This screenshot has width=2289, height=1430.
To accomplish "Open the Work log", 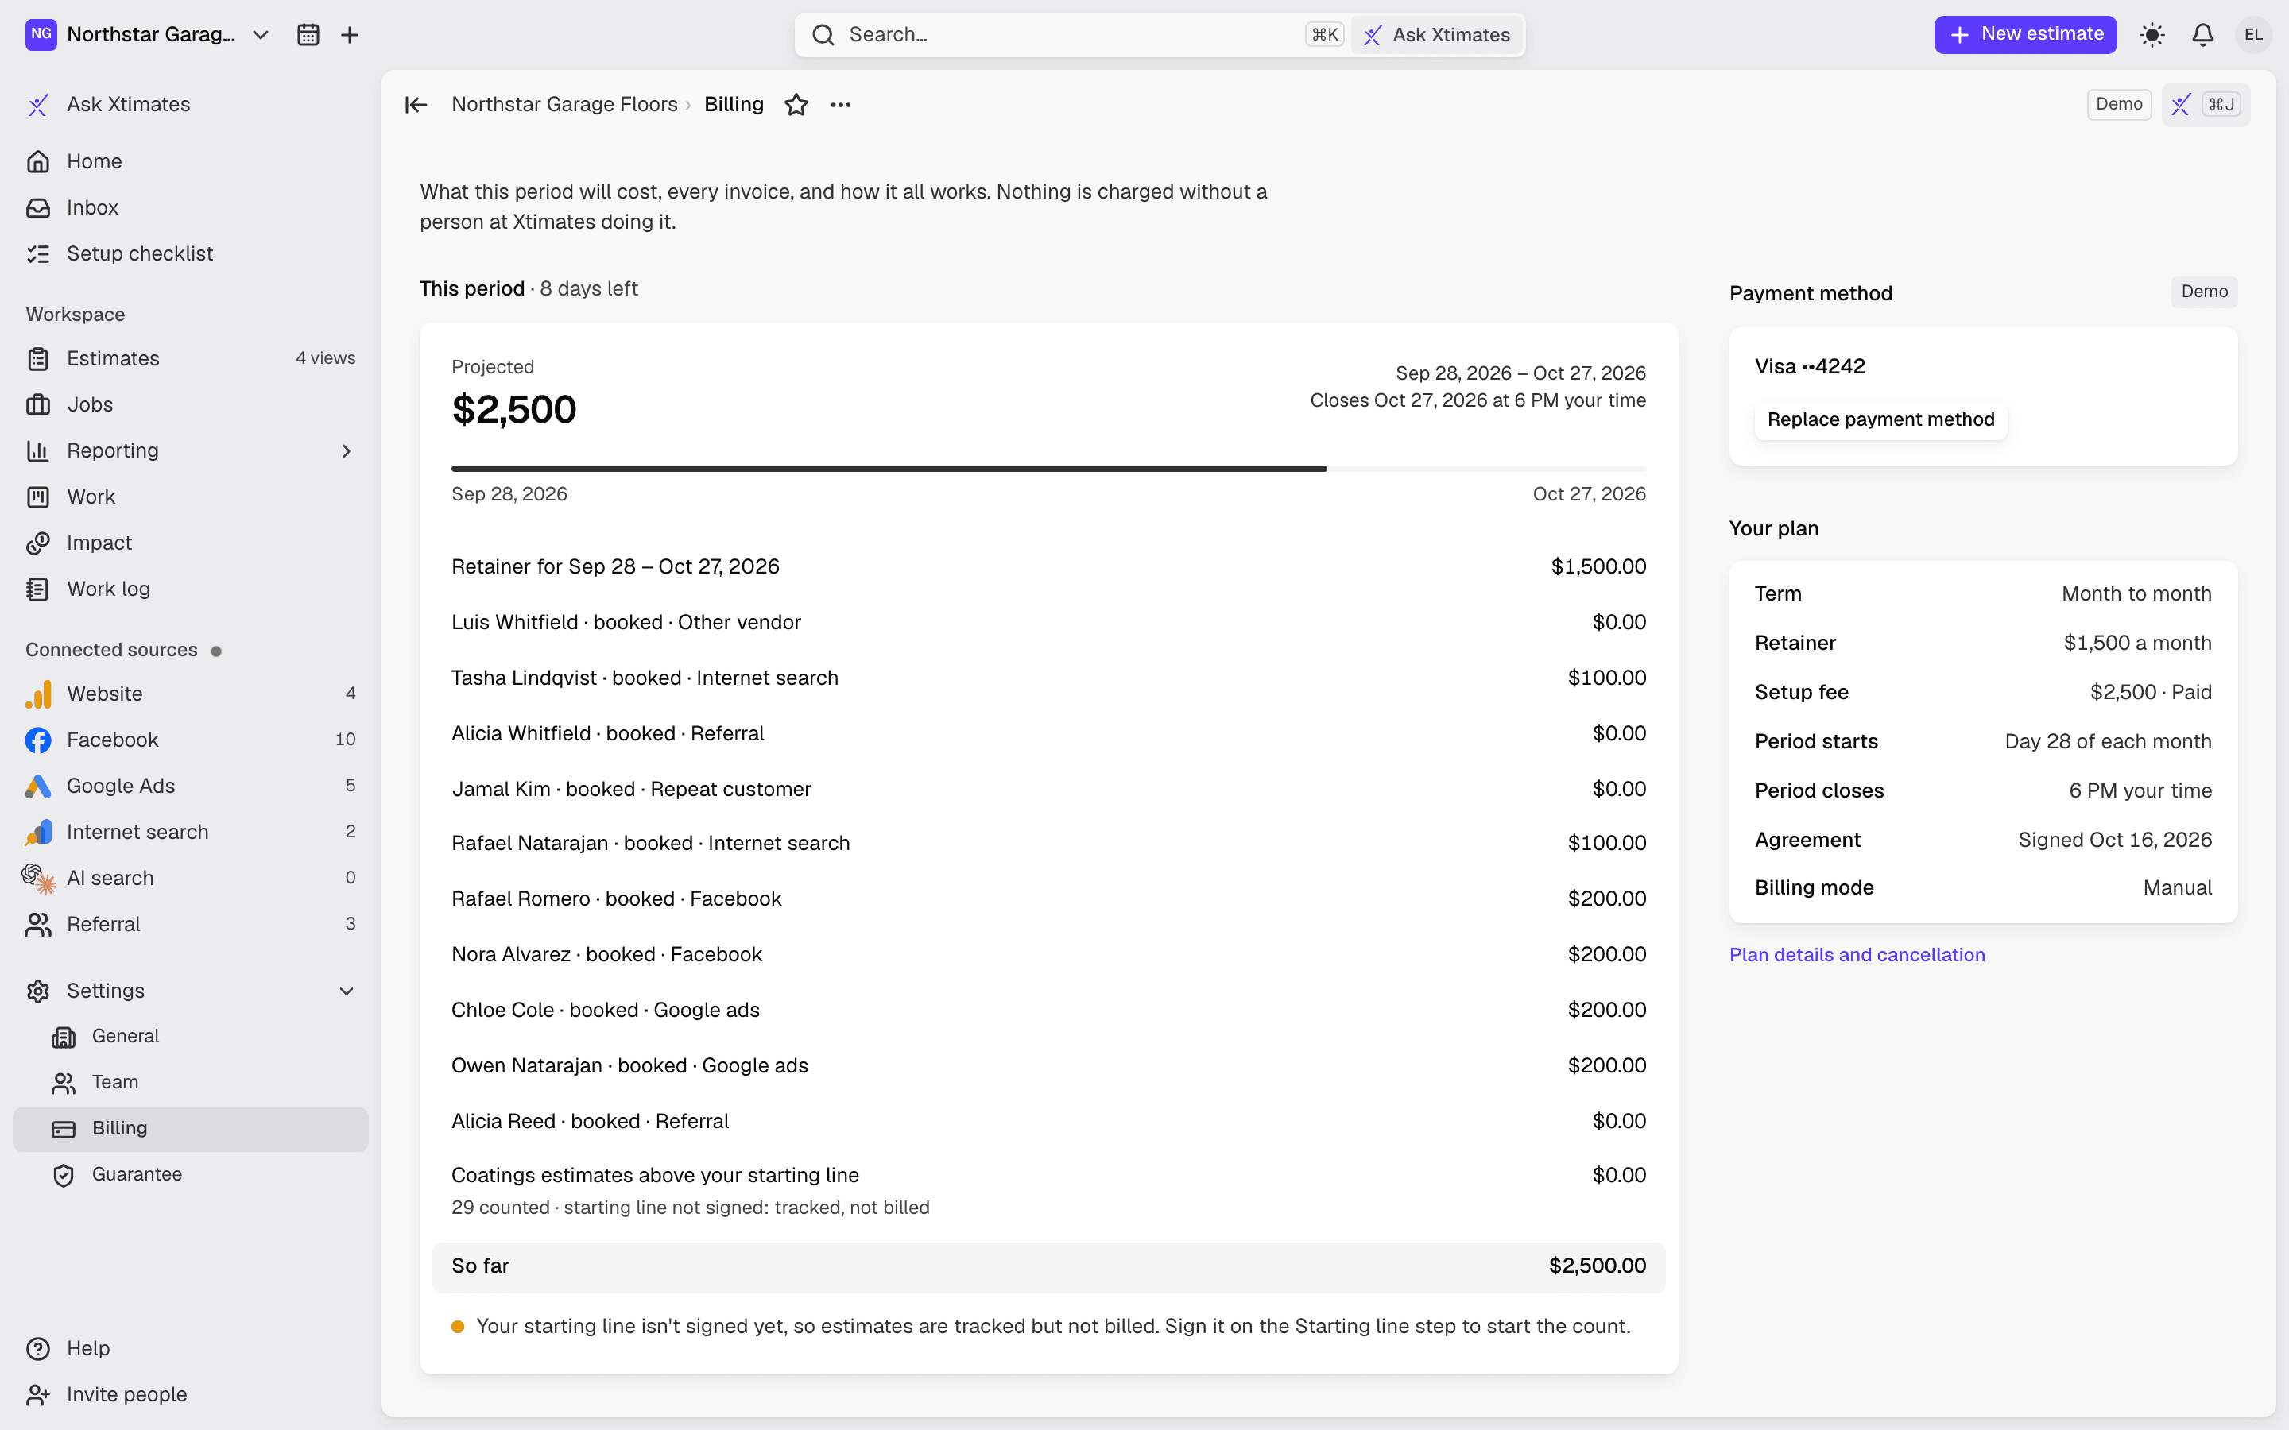I will point(190,589).
